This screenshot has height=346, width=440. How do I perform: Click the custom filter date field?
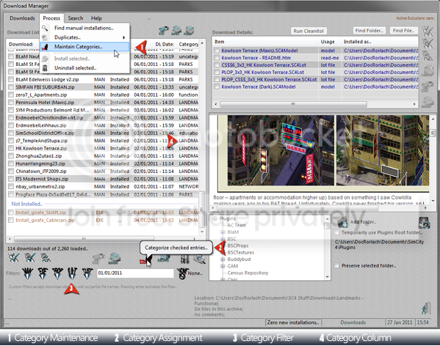(x=135, y=273)
